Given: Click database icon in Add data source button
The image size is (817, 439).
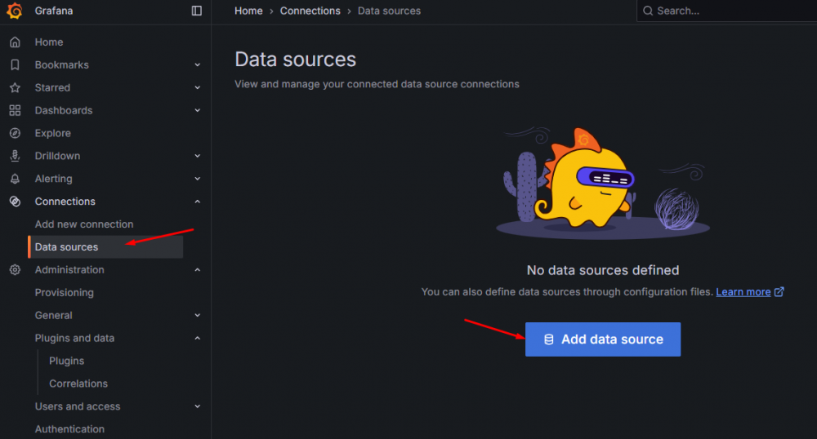Looking at the screenshot, I should (x=549, y=339).
